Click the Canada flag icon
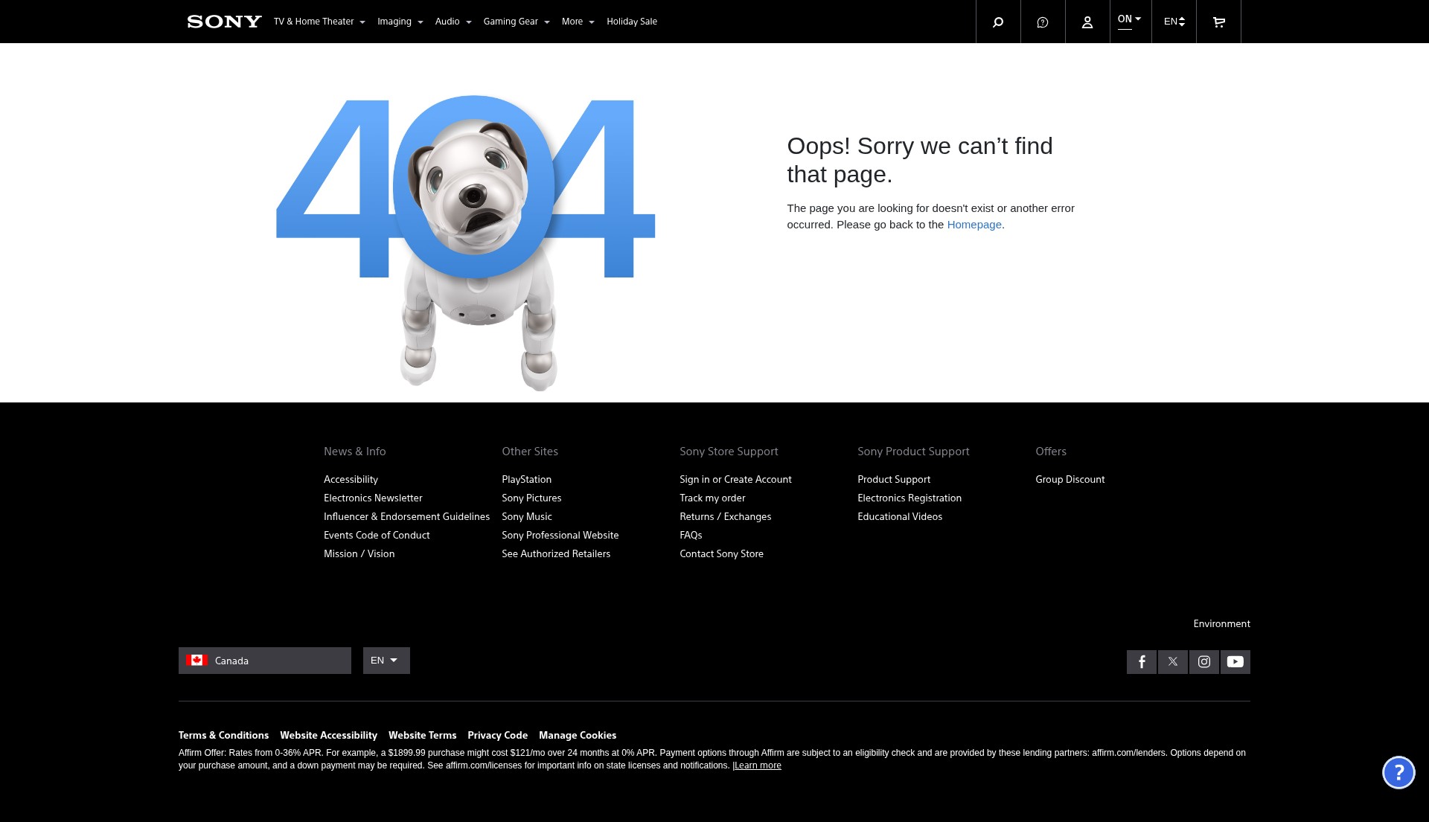The width and height of the screenshot is (1429, 822). 196,661
